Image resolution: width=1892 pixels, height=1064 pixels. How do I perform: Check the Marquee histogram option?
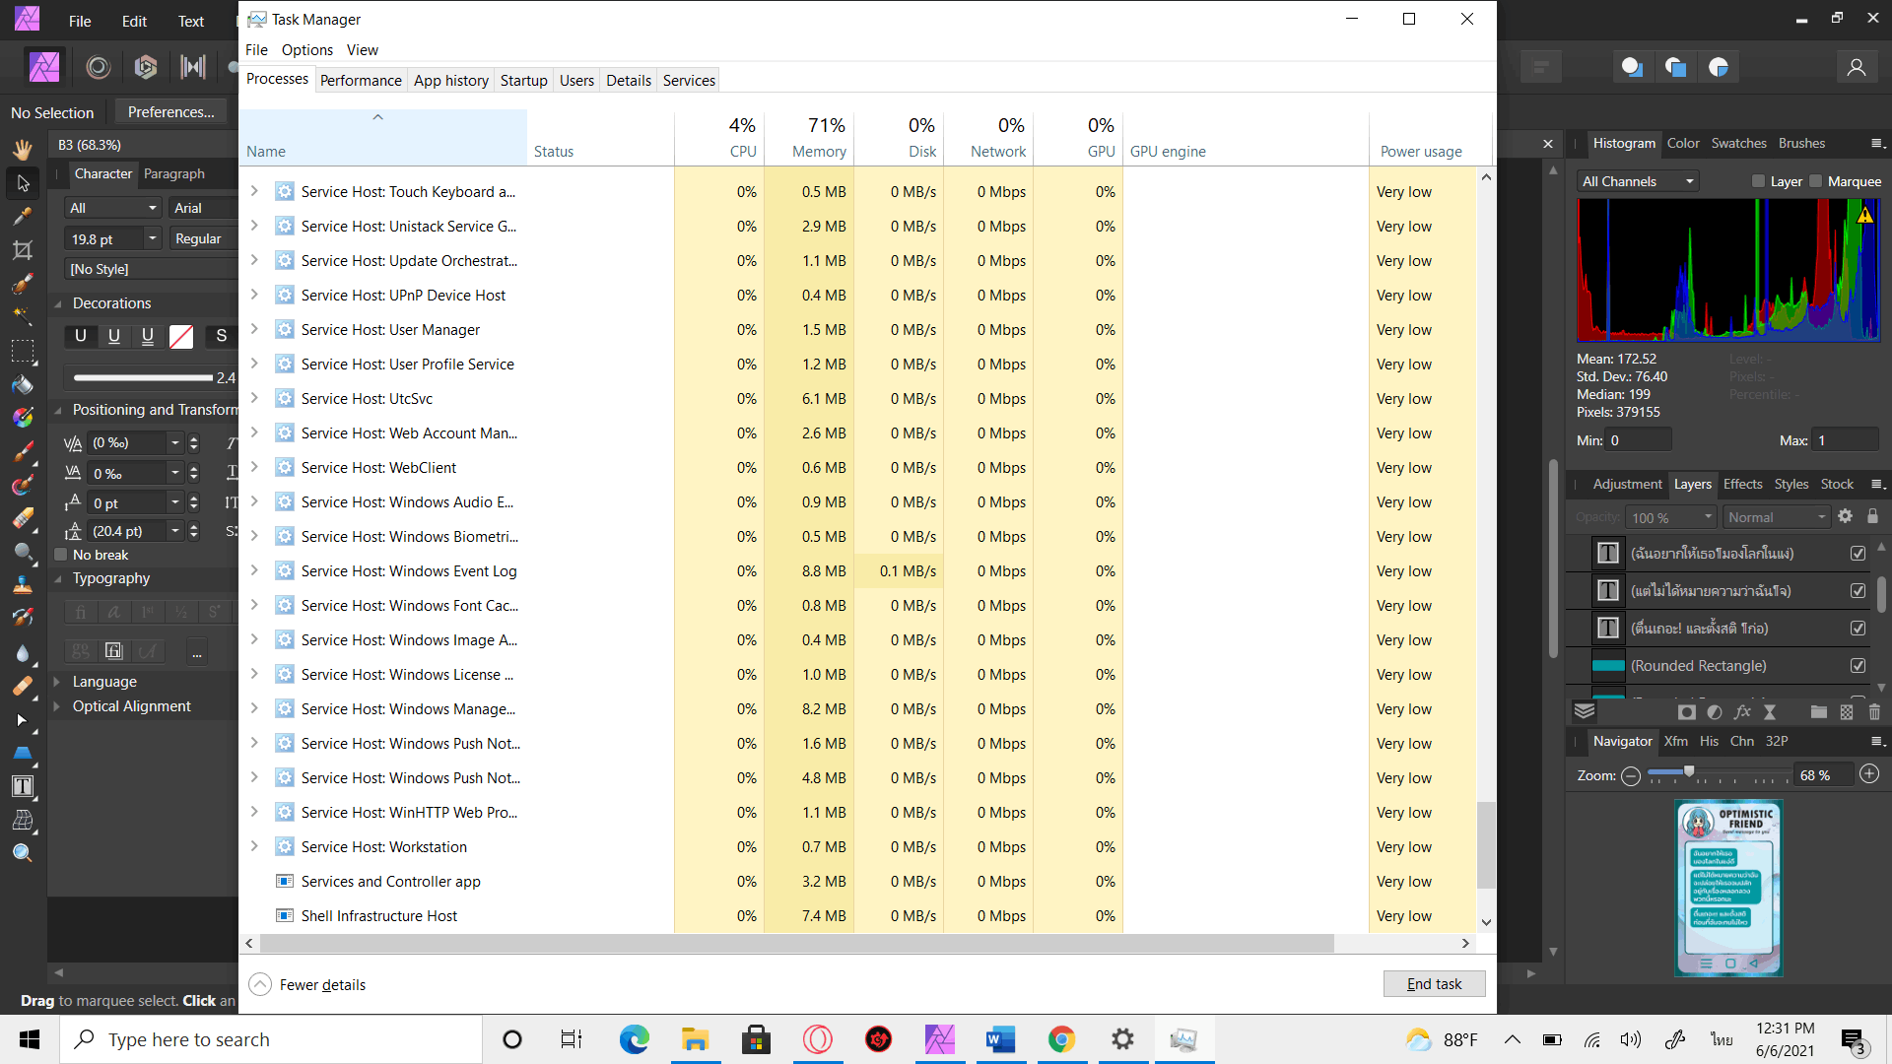click(x=1816, y=181)
